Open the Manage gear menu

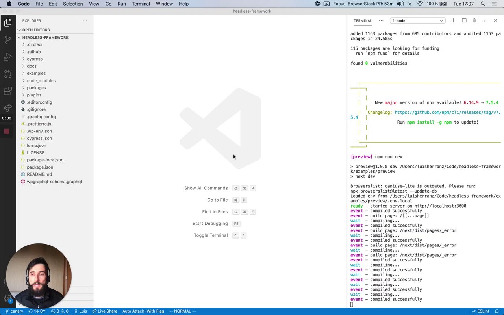[7, 298]
